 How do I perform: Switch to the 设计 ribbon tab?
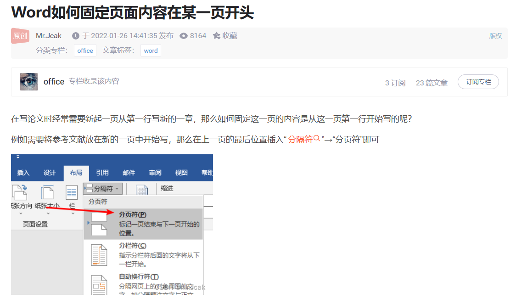(x=50, y=173)
